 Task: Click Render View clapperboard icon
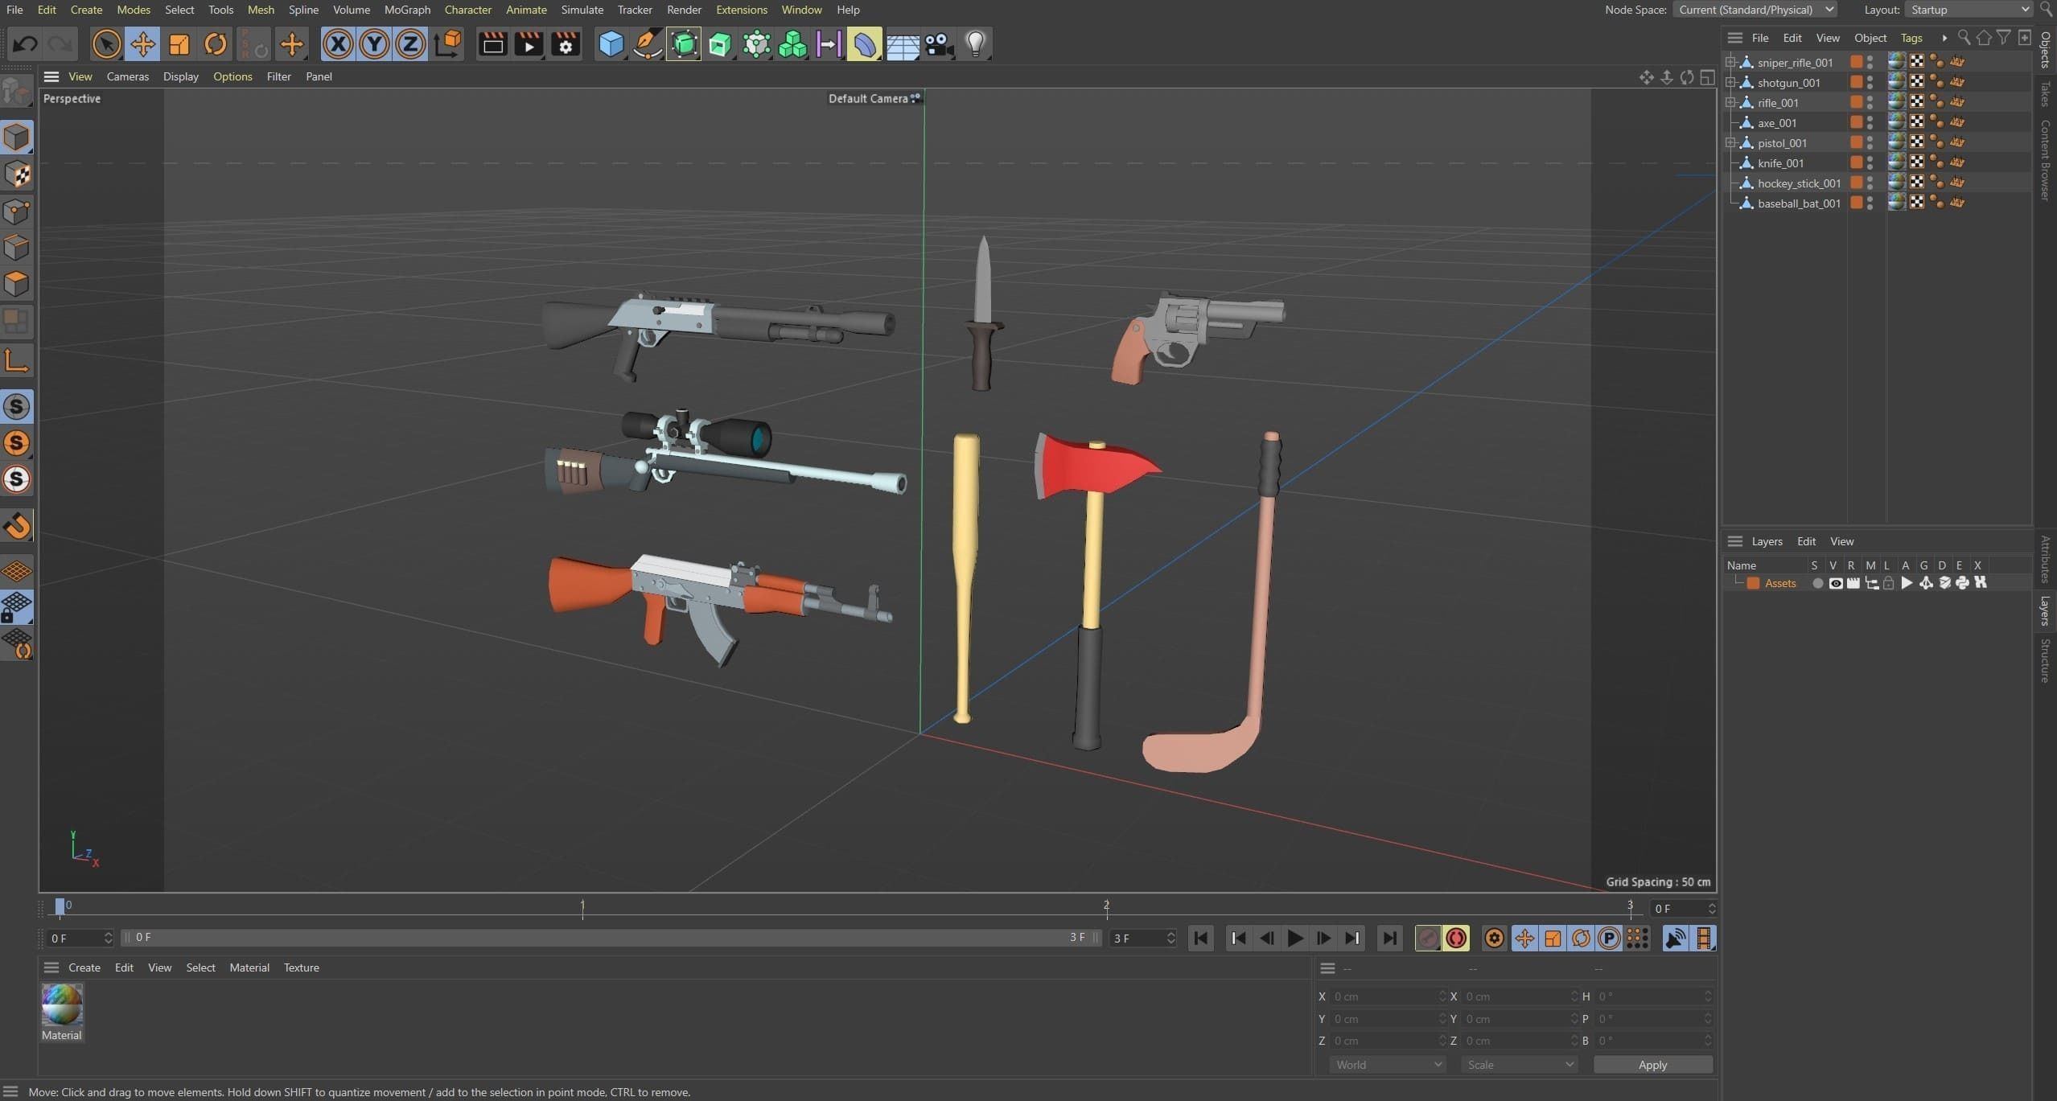pos(492,44)
